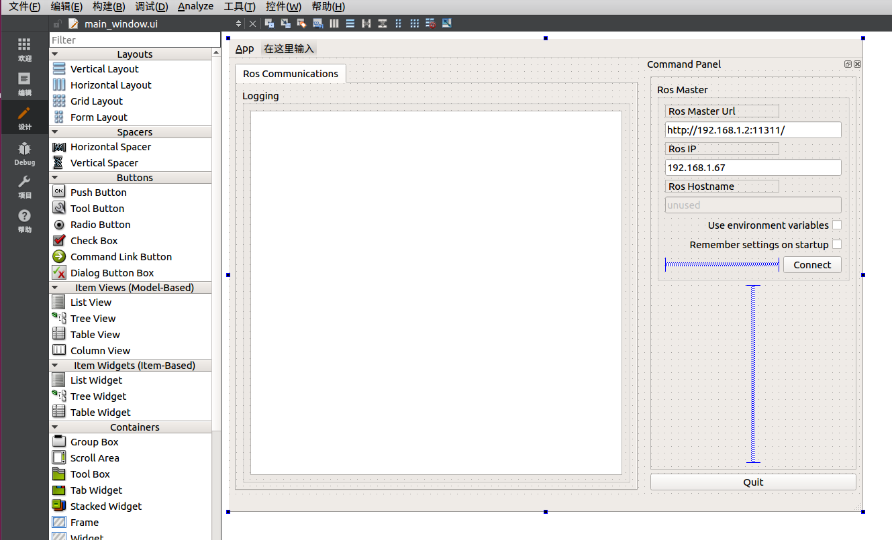Check Remember settings on startup
892x540 pixels.
(837, 244)
